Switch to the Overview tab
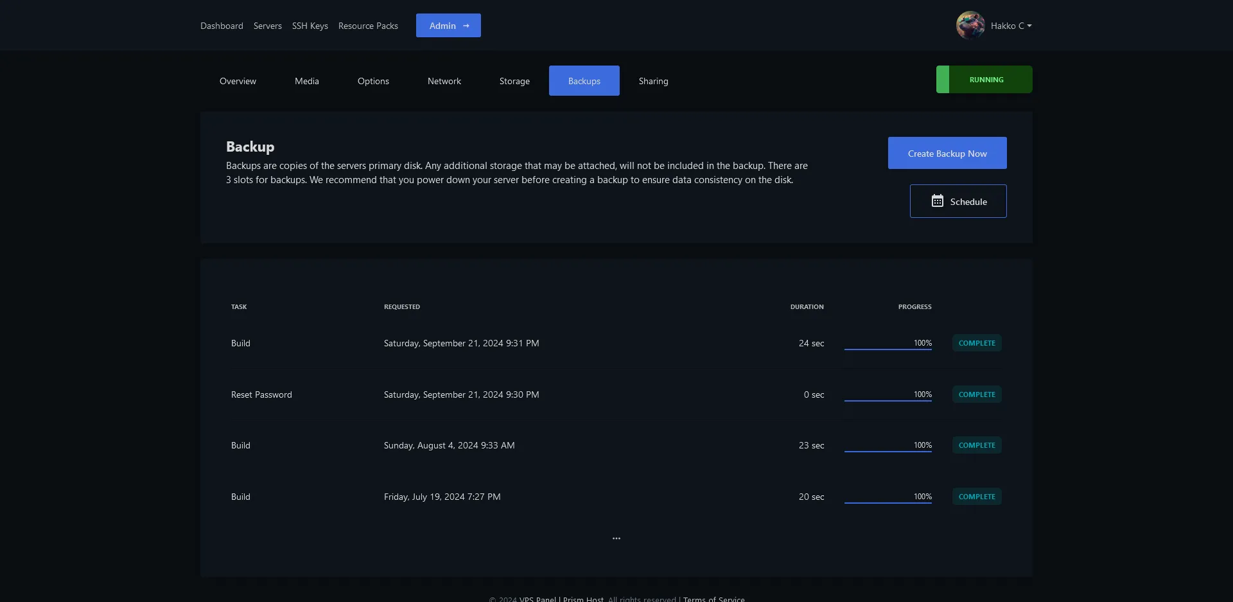 click(x=238, y=81)
